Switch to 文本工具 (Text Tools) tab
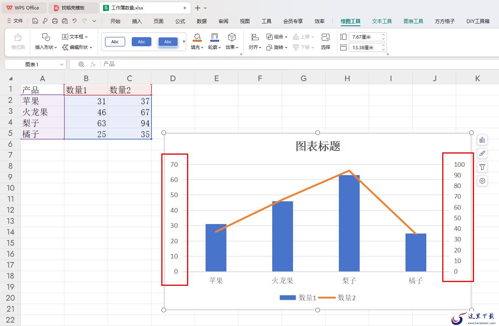The image size is (499, 326). tap(382, 21)
